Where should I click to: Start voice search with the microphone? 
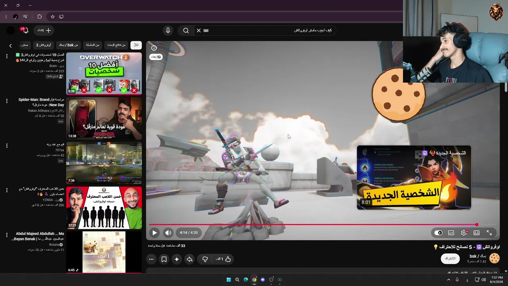point(168,31)
